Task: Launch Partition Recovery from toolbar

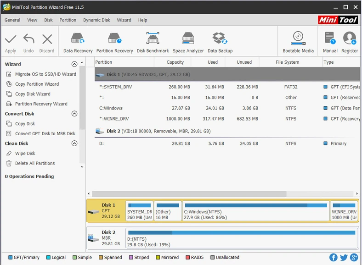Action: point(114,42)
